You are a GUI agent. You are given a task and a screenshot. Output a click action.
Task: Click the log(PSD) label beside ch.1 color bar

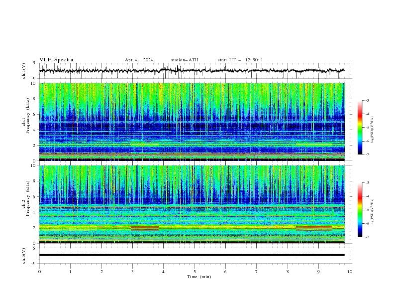tap(372, 130)
